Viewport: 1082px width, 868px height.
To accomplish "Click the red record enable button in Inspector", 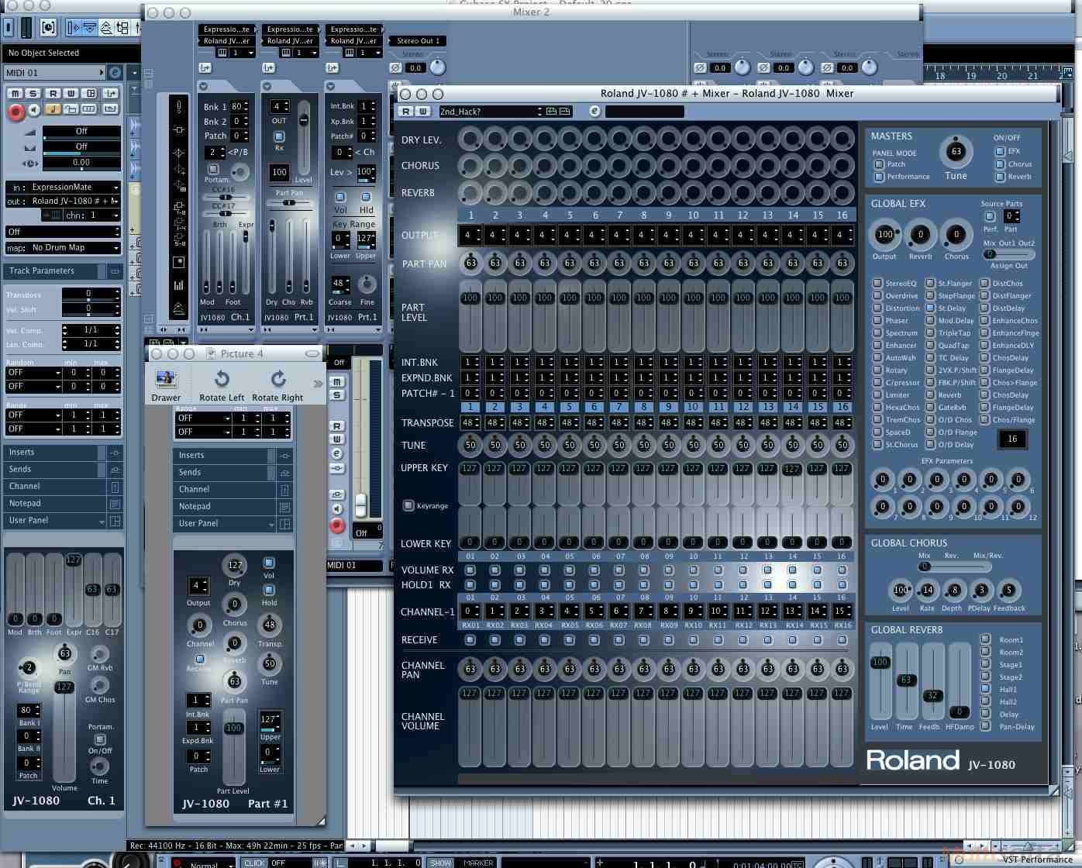I will pos(15,112).
